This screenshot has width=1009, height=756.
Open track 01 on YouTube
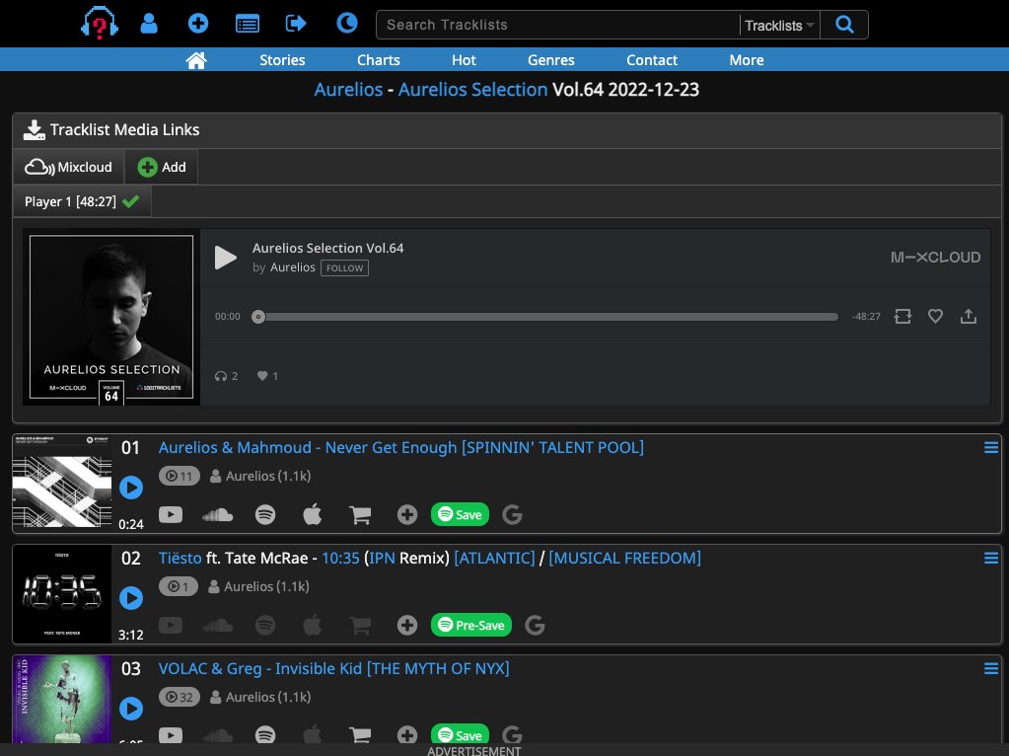[170, 514]
